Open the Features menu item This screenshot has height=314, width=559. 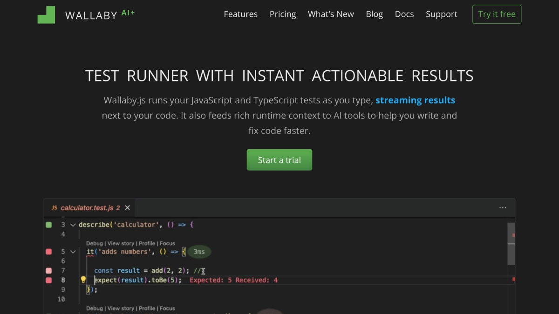[240, 14]
